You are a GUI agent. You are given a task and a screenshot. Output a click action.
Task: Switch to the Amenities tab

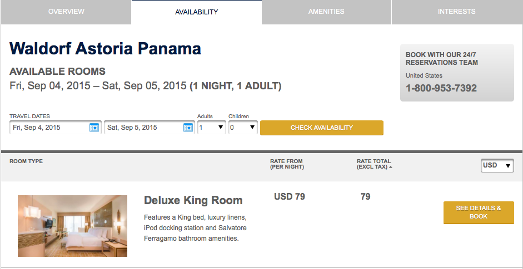(326, 12)
